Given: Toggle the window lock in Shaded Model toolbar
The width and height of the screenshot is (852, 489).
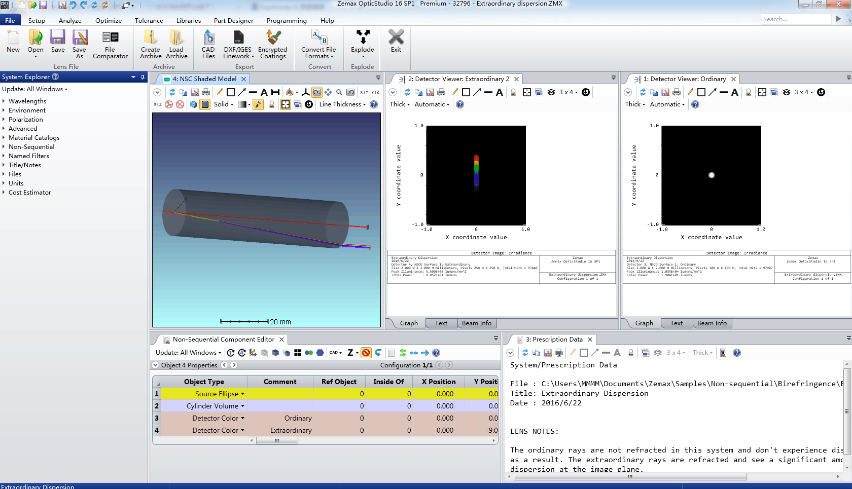Looking at the screenshot, I should pos(272,104).
